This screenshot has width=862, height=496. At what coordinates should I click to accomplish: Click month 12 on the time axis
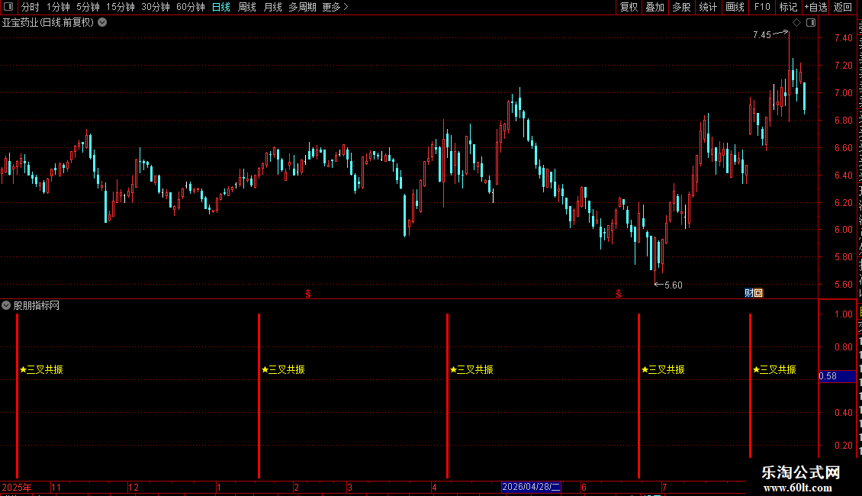[133, 487]
